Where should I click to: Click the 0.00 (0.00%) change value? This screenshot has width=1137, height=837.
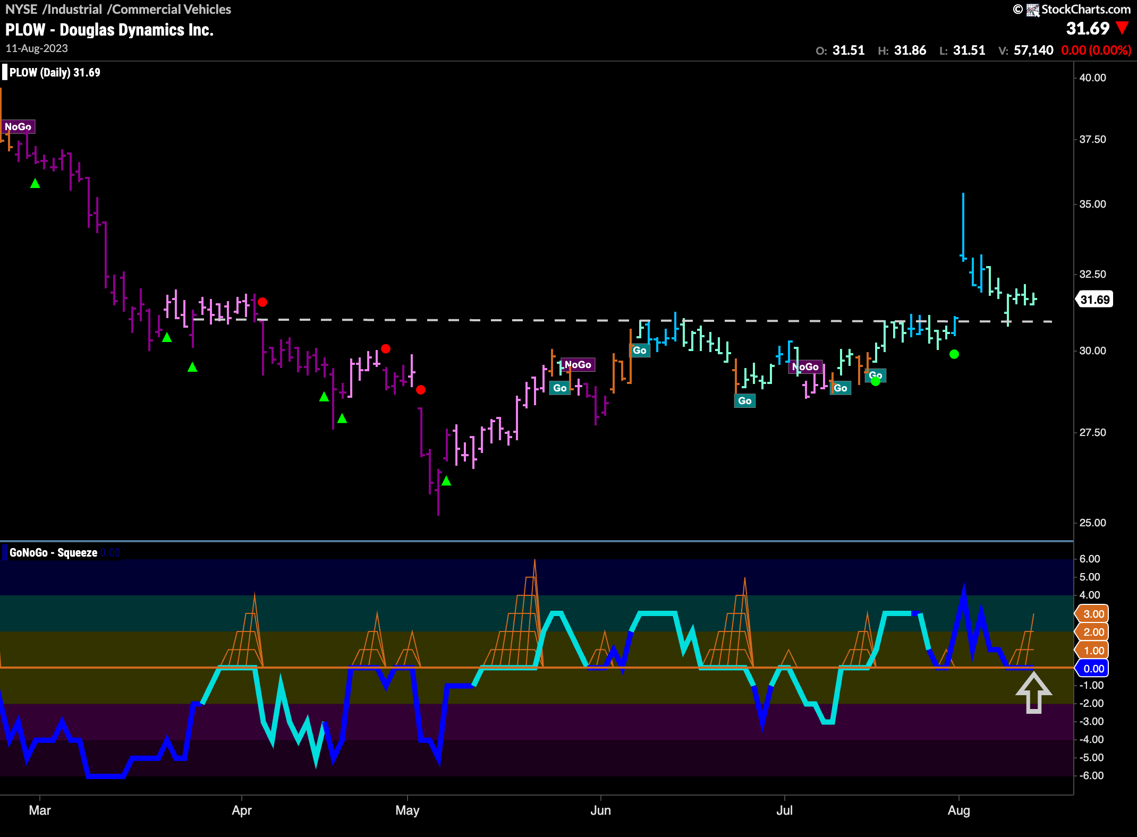[1096, 50]
